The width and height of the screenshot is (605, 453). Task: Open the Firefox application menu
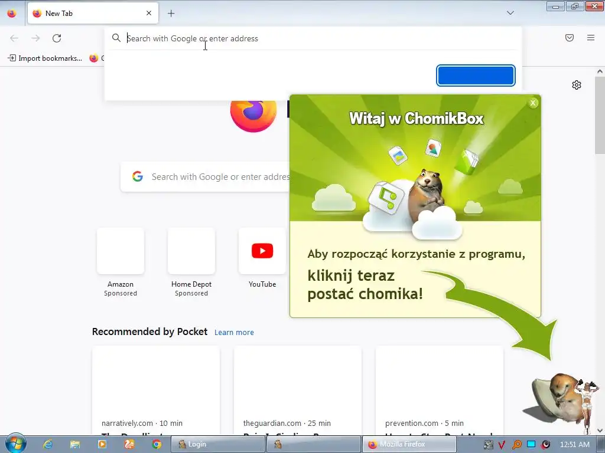591,38
